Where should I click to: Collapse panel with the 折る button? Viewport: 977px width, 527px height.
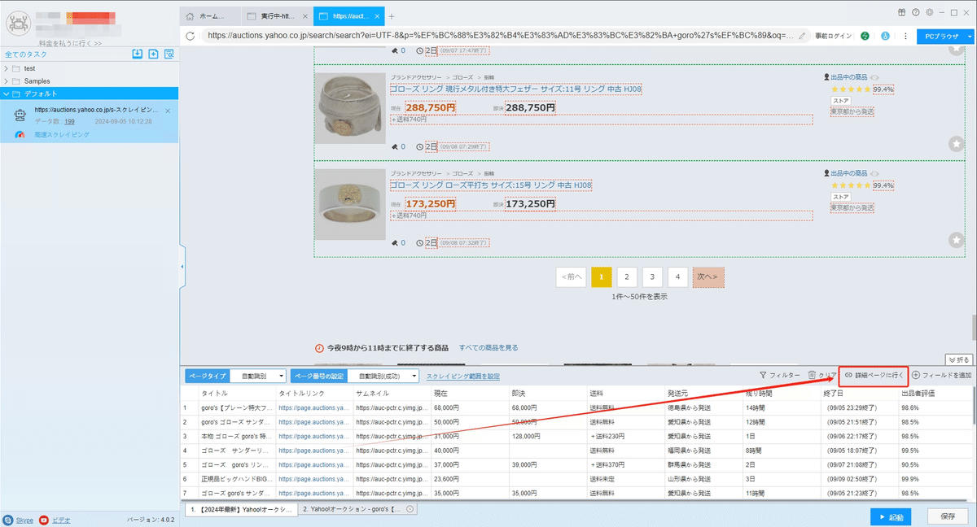click(x=959, y=359)
